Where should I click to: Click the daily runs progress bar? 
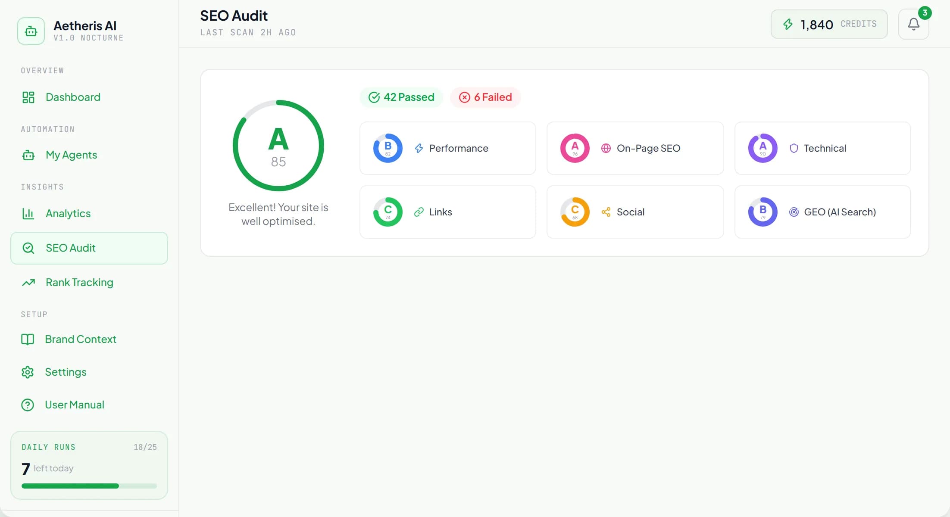tap(89, 486)
